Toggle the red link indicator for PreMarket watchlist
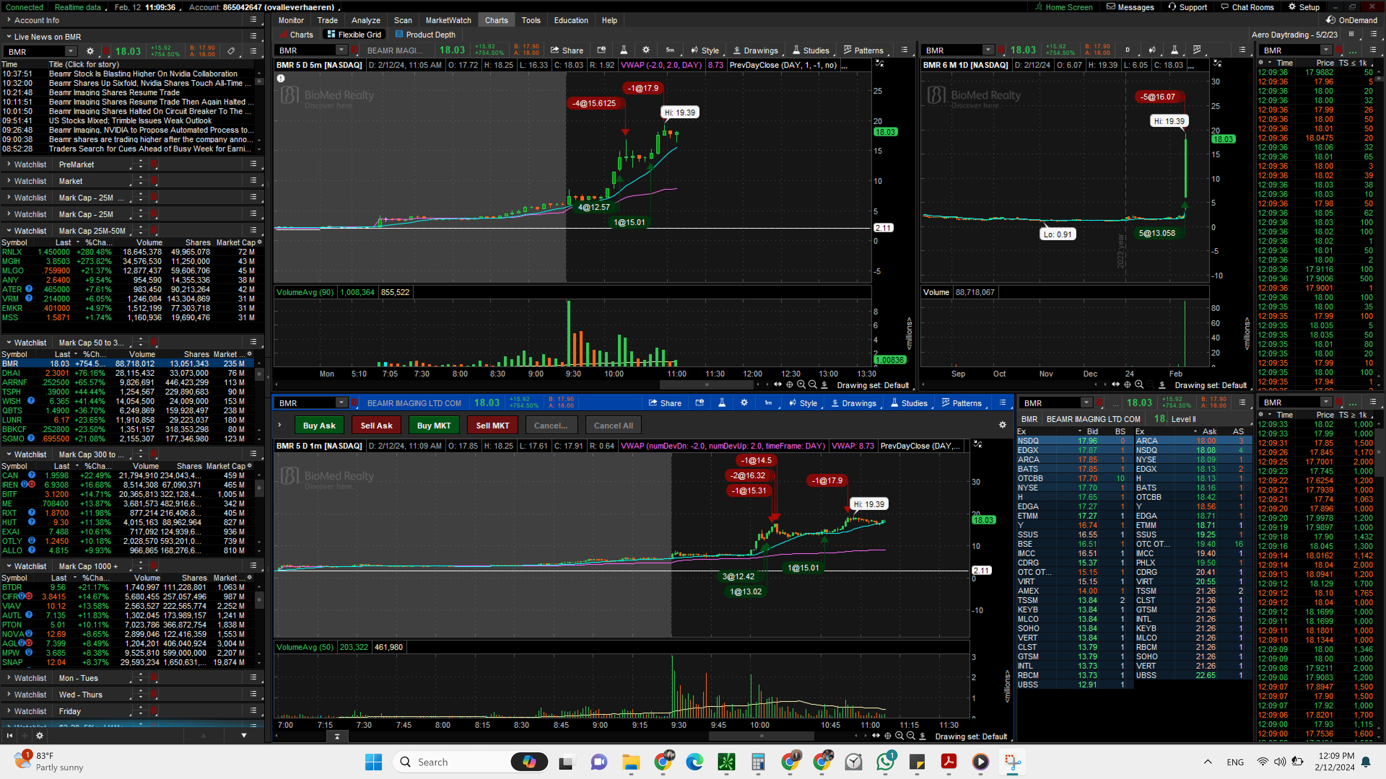This screenshot has height=779, width=1386. (153, 164)
